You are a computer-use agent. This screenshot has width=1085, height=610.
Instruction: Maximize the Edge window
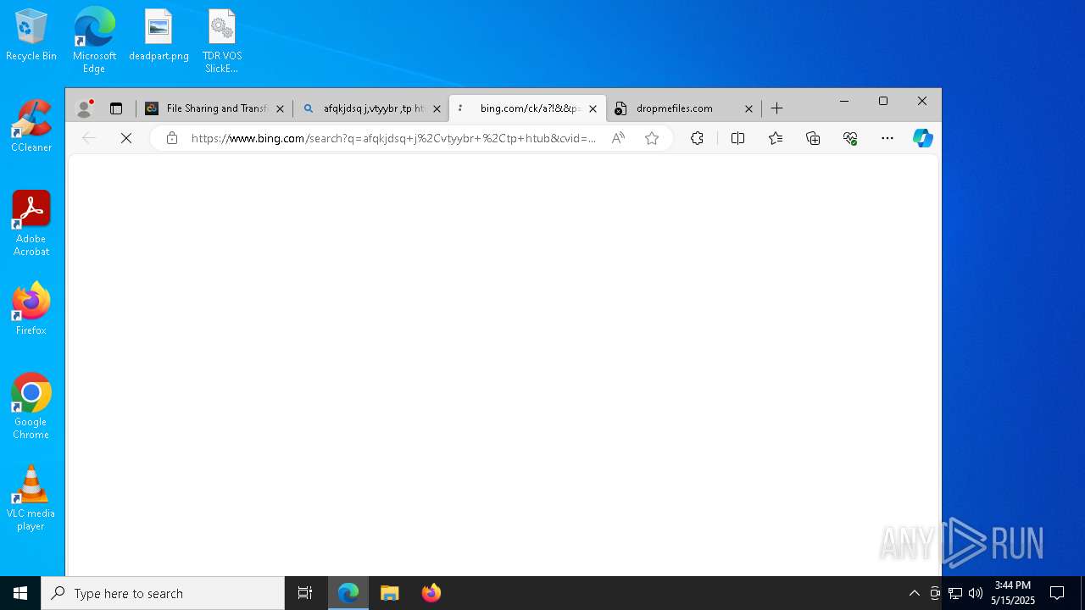pyautogui.click(x=883, y=101)
